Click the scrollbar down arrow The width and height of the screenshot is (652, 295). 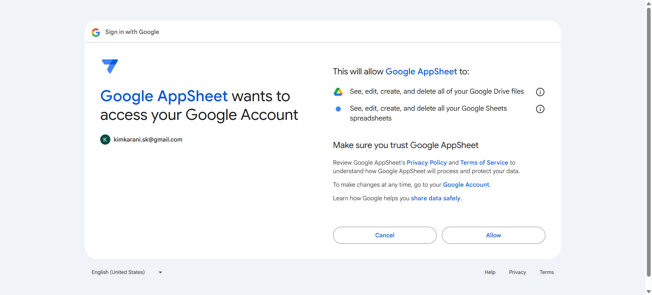649,292
